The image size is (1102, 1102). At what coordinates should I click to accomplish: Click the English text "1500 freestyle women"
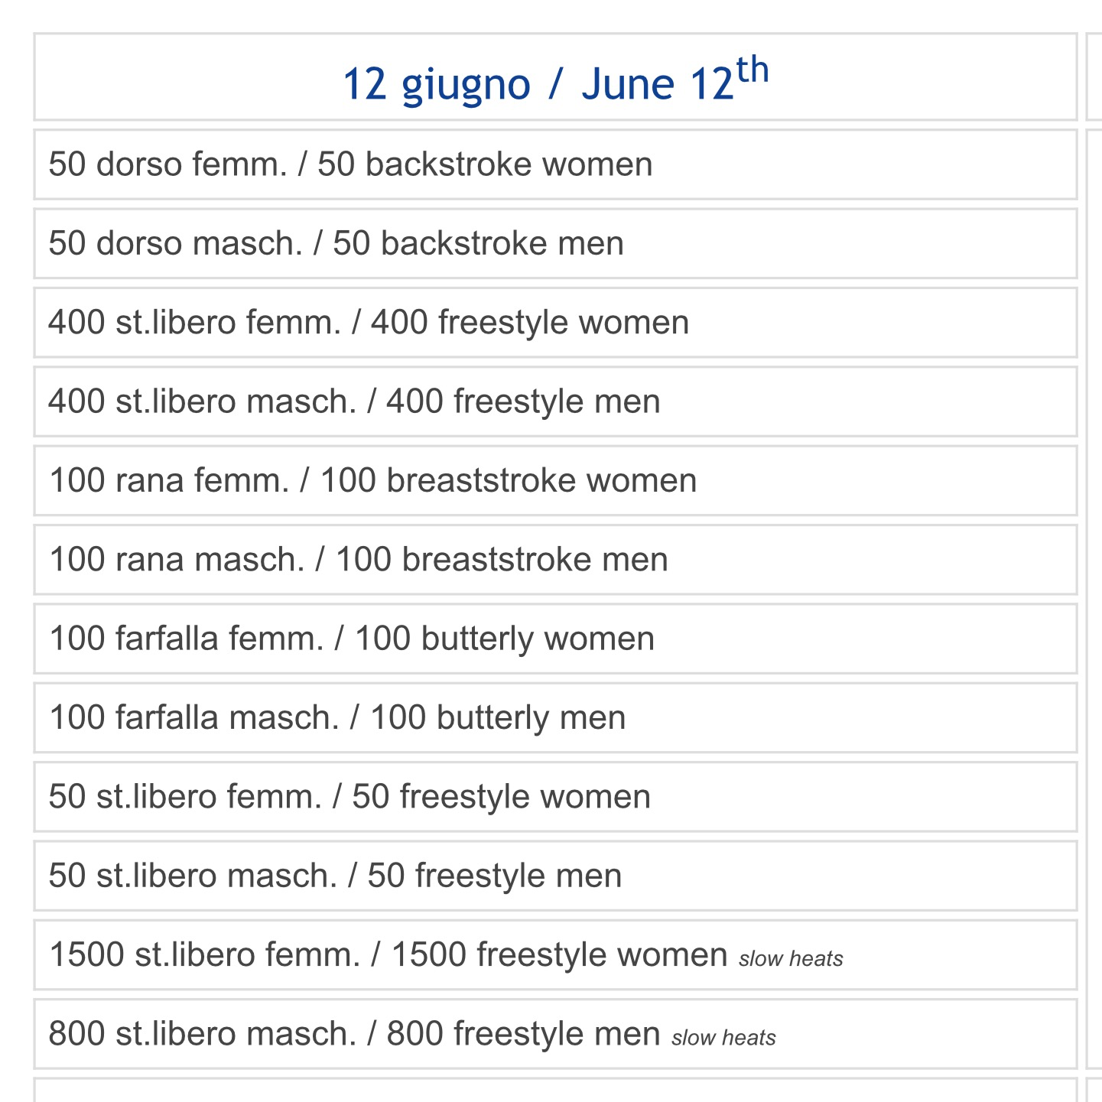(559, 955)
